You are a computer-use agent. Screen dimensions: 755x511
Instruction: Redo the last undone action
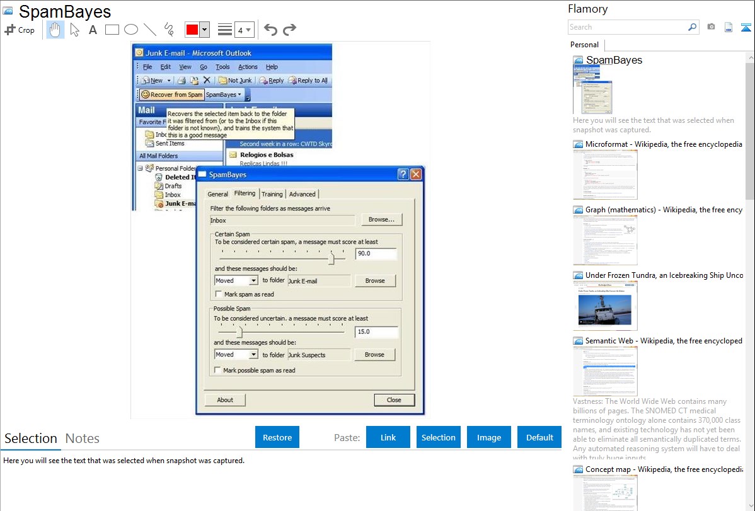[289, 30]
